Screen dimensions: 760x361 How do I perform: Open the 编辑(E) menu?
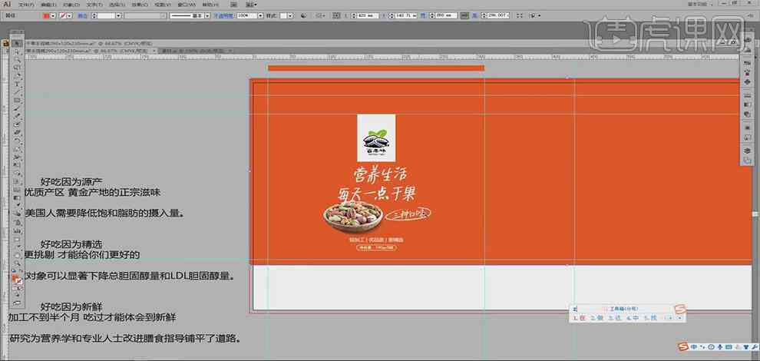pyautogui.click(x=48, y=5)
